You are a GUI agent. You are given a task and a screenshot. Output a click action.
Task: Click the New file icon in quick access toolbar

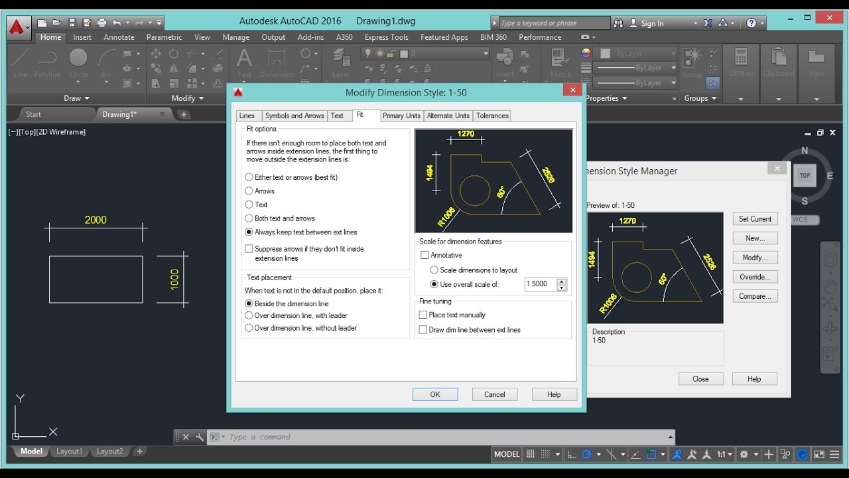pyautogui.click(x=42, y=23)
